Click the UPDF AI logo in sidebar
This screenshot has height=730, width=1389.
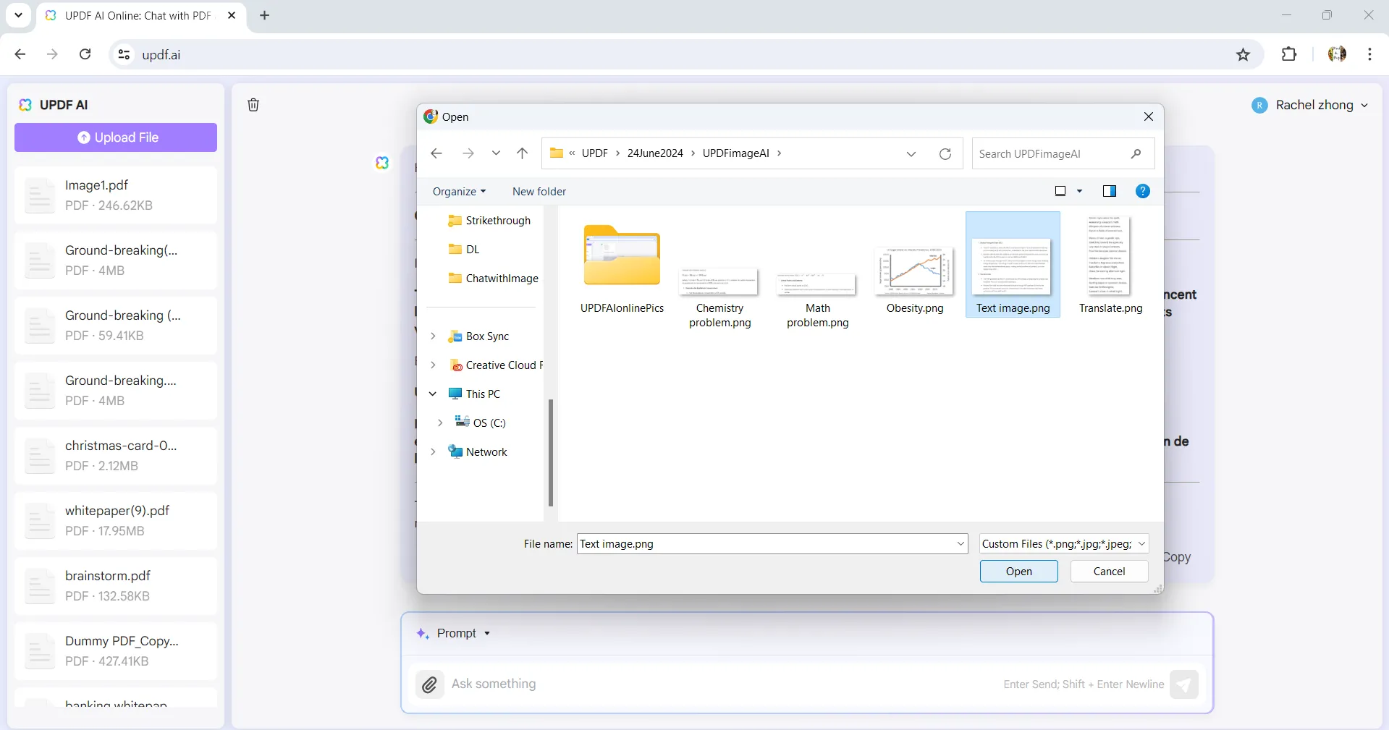click(x=25, y=105)
